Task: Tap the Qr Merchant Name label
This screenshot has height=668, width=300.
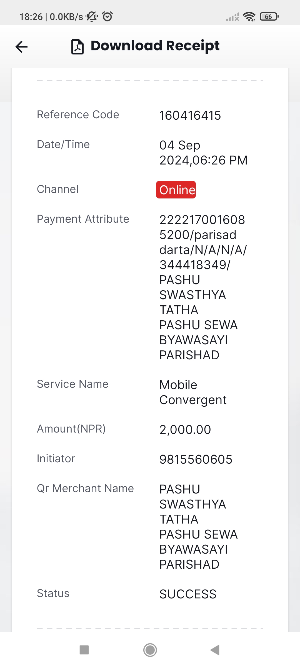Action: point(86,488)
